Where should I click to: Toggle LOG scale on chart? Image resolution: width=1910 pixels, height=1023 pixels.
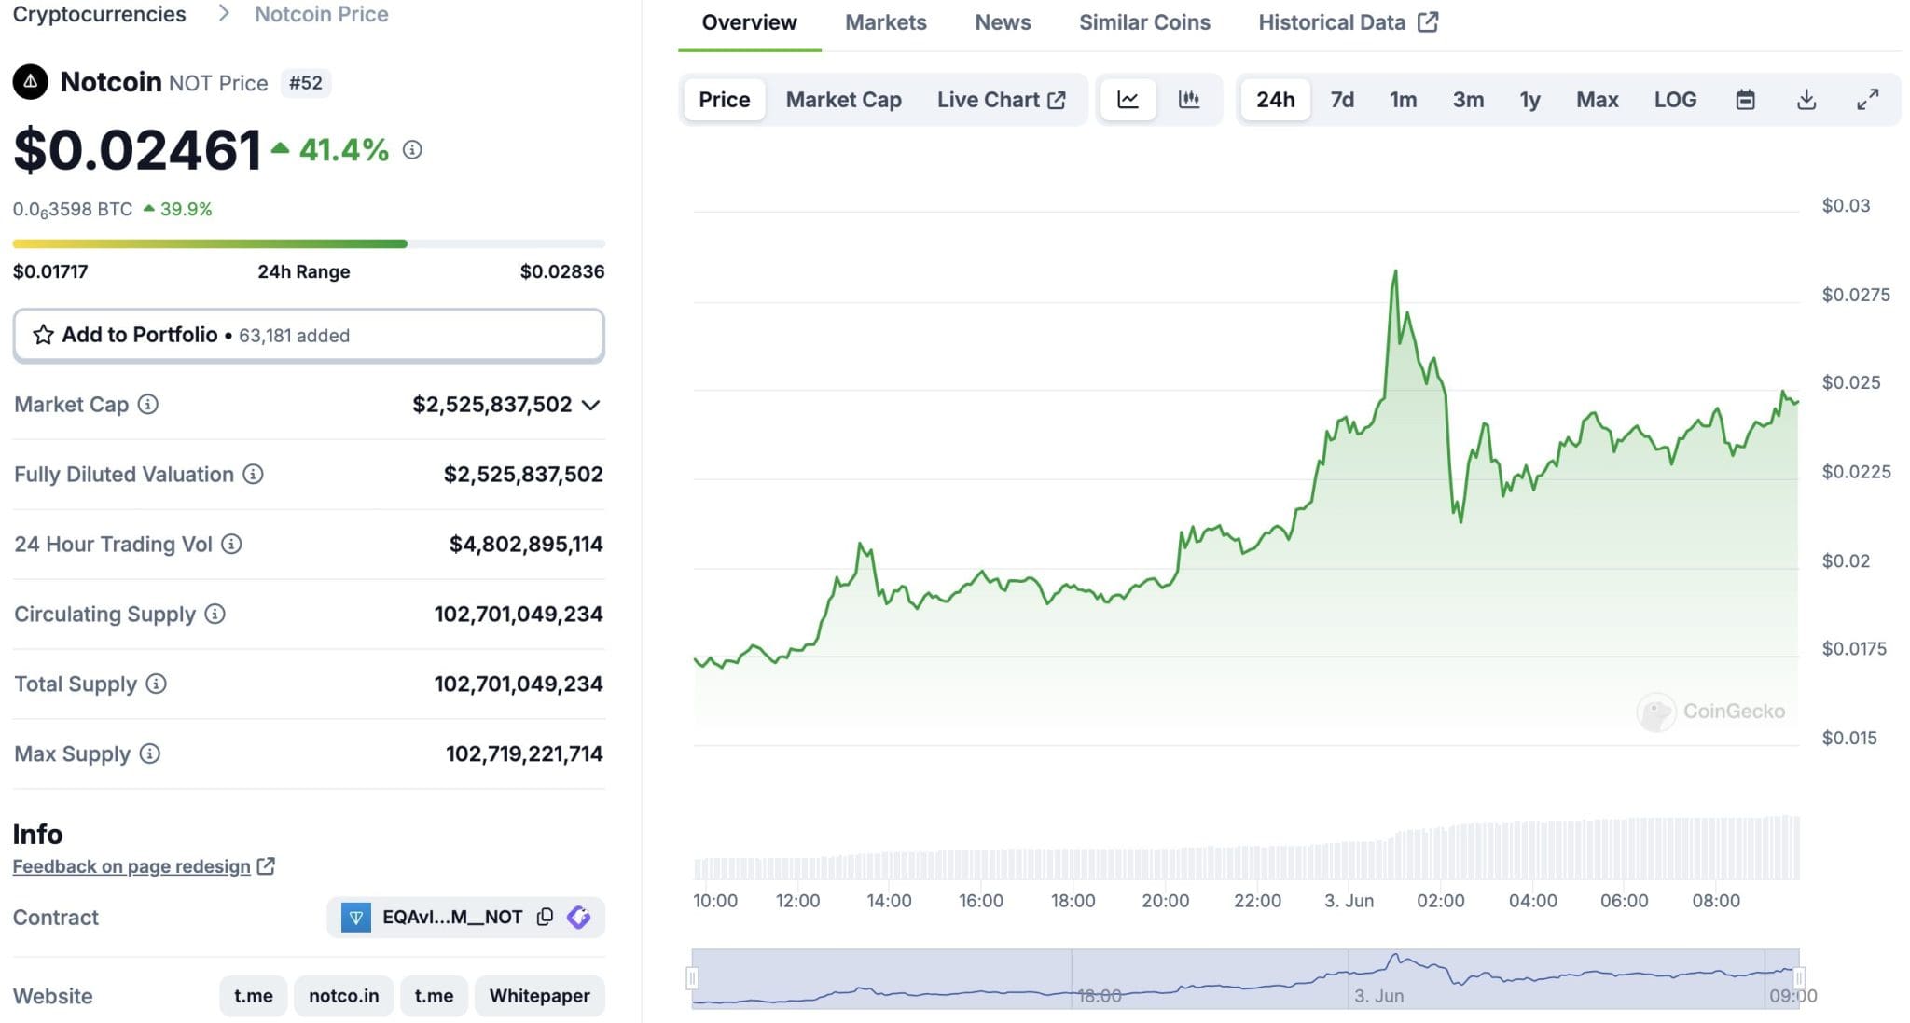[x=1675, y=100]
